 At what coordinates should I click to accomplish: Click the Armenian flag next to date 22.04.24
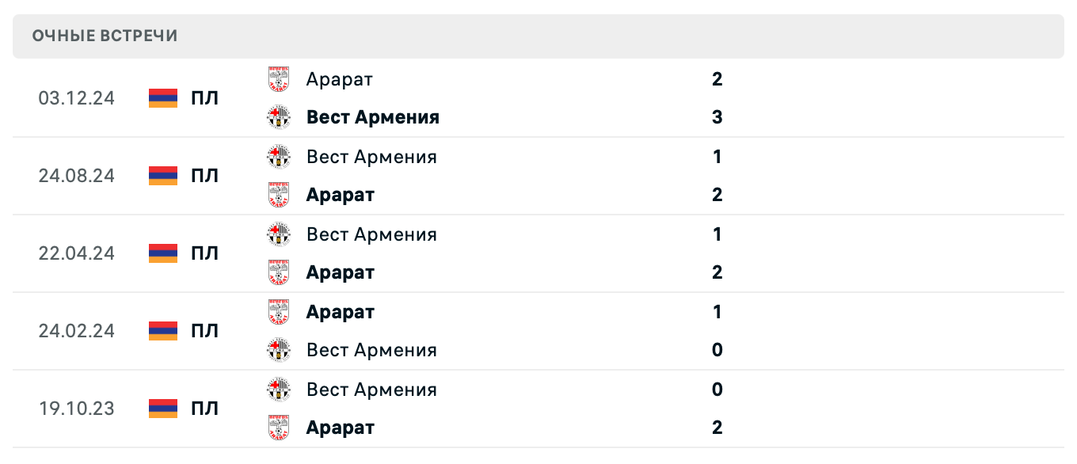162,253
